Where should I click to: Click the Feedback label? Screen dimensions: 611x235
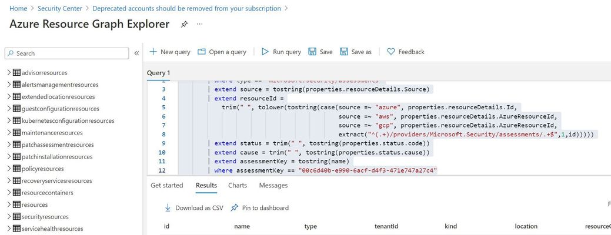(x=411, y=52)
